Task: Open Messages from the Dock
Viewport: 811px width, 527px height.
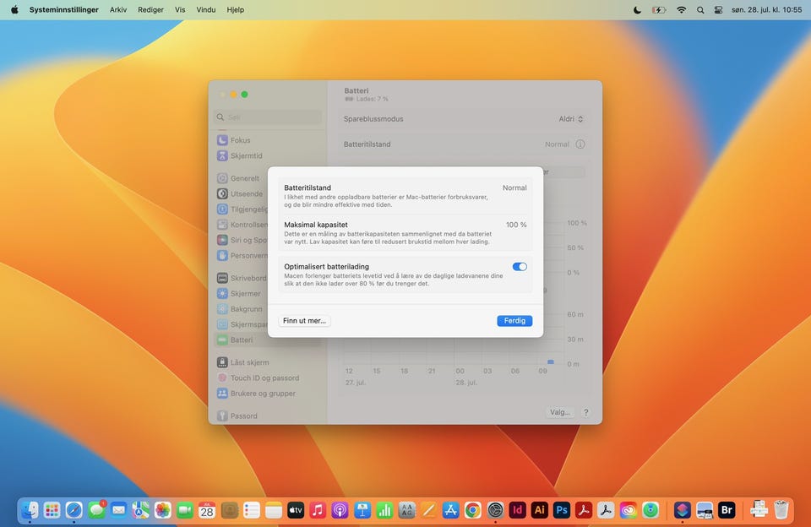Action: point(96,510)
